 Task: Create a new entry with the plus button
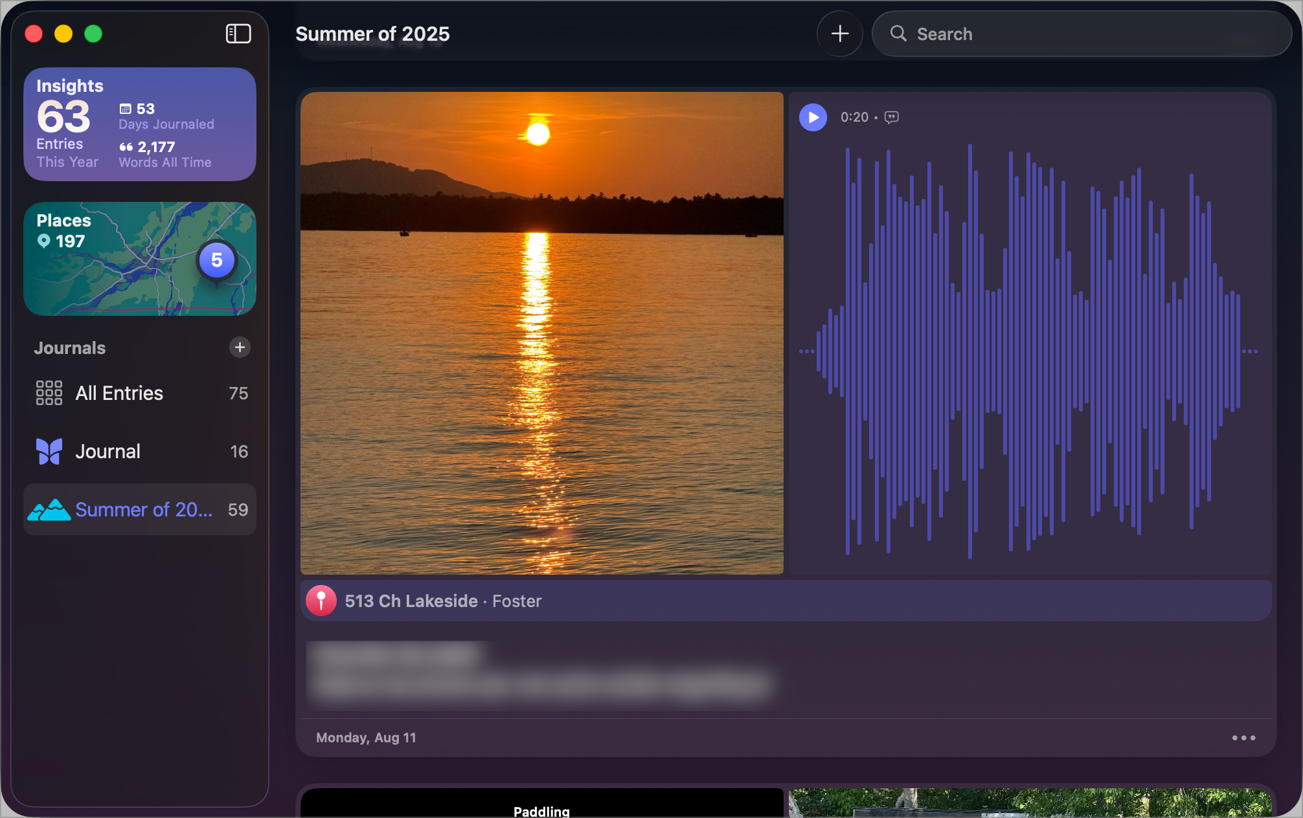tap(839, 33)
